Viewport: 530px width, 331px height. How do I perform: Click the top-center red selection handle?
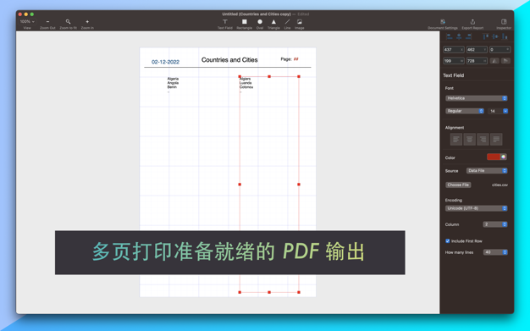coord(269,77)
